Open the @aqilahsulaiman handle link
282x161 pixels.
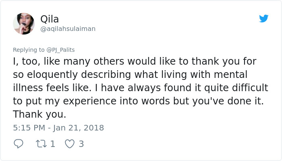[x=68, y=29]
